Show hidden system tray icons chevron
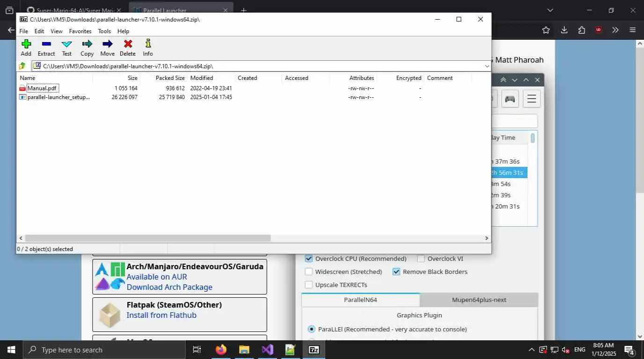 click(531, 350)
